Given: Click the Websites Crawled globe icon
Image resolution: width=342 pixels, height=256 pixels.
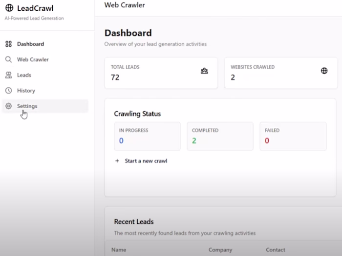Looking at the screenshot, I should click(324, 71).
